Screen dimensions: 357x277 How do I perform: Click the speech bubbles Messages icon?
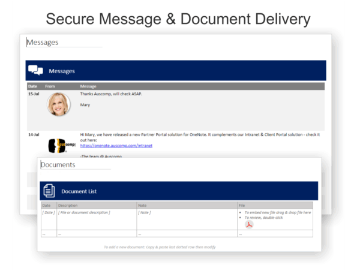35,70
